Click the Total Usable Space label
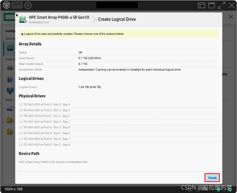 point(31,64)
